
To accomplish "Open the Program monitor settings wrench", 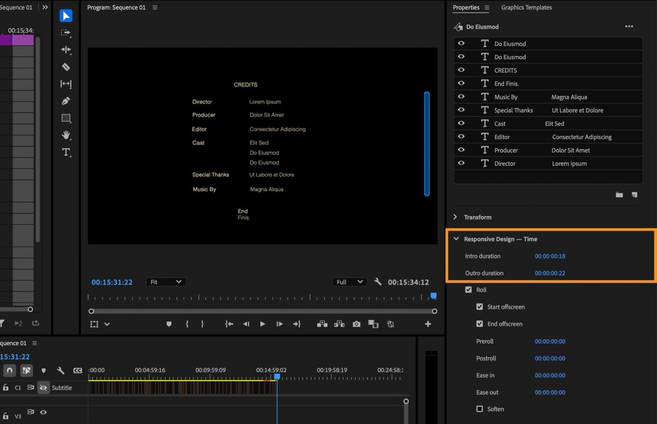I will (378, 281).
